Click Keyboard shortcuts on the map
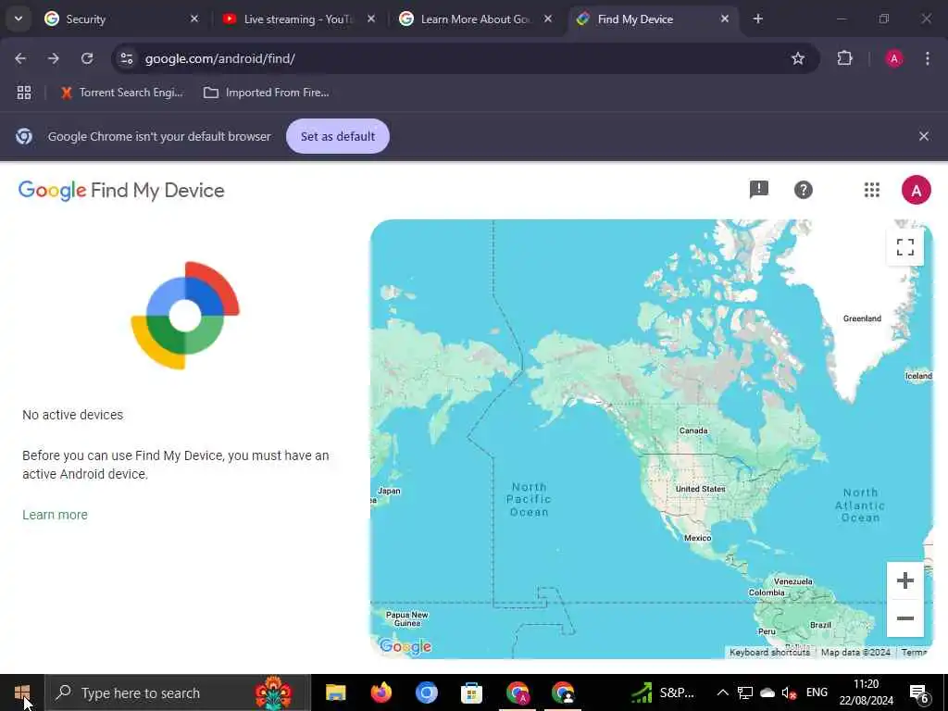This screenshot has width=948, height=711. 769,653
